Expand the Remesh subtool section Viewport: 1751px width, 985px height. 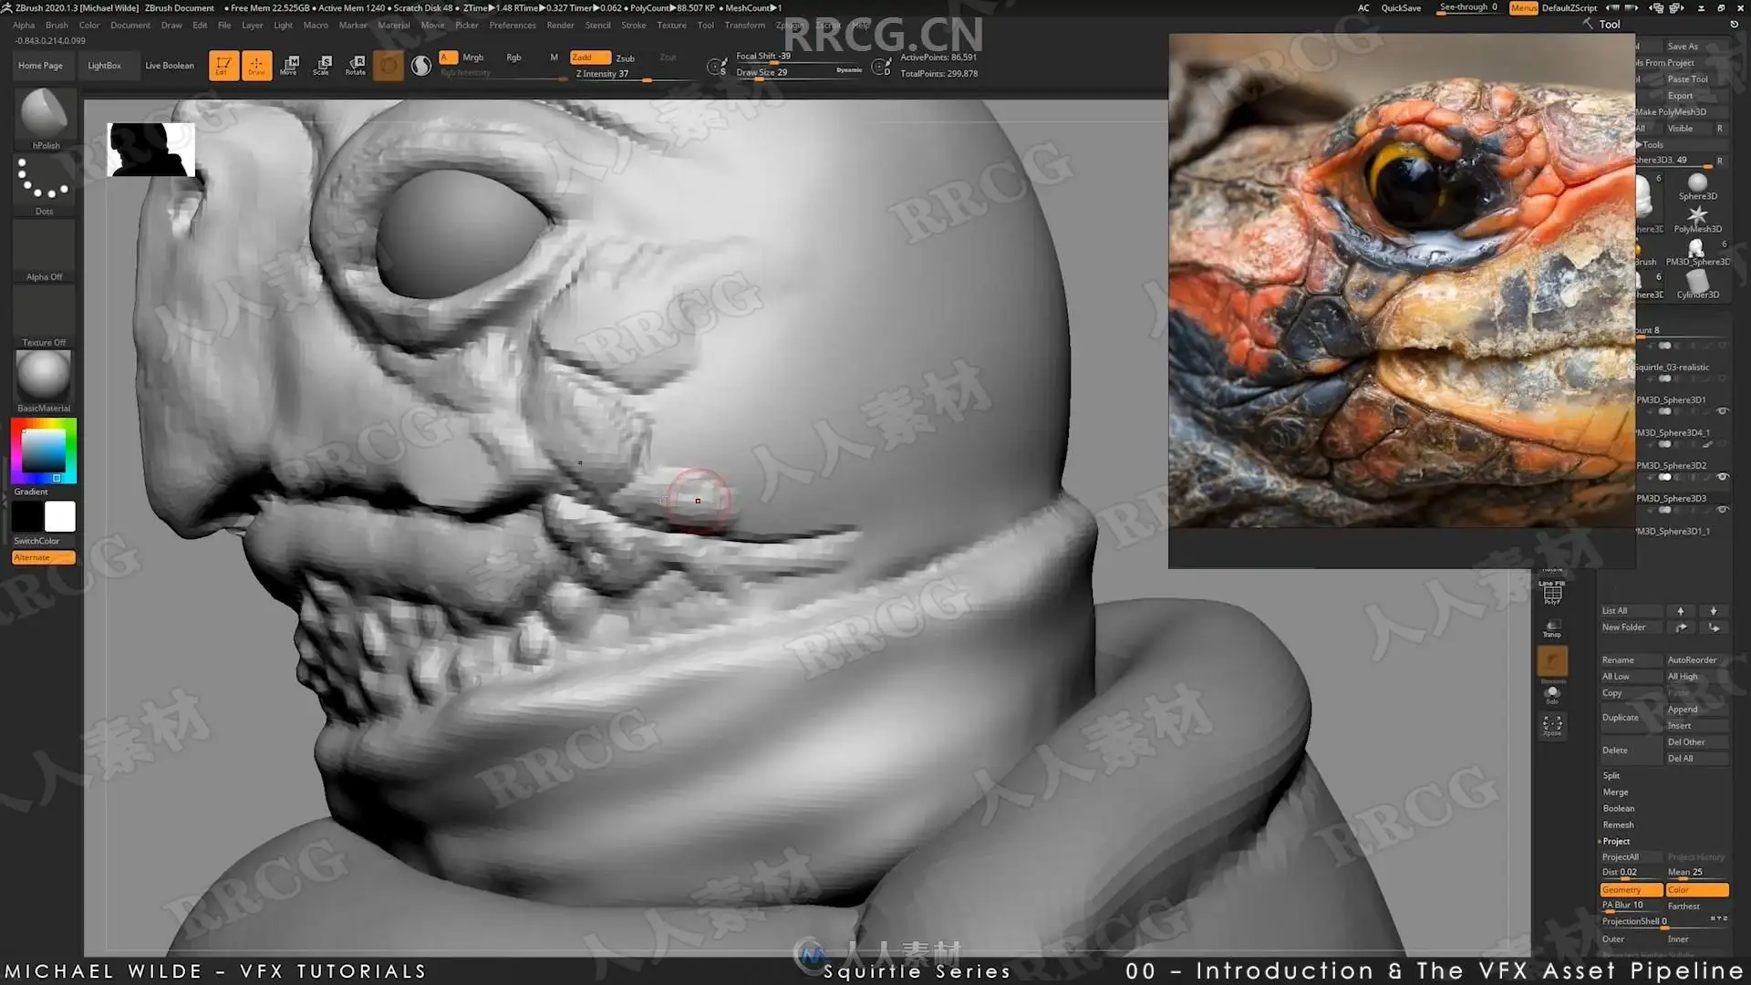pos(1618,825)
